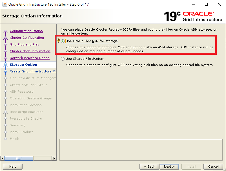
Task: Go back with the Back button
Action: click(x=149, y=167)
